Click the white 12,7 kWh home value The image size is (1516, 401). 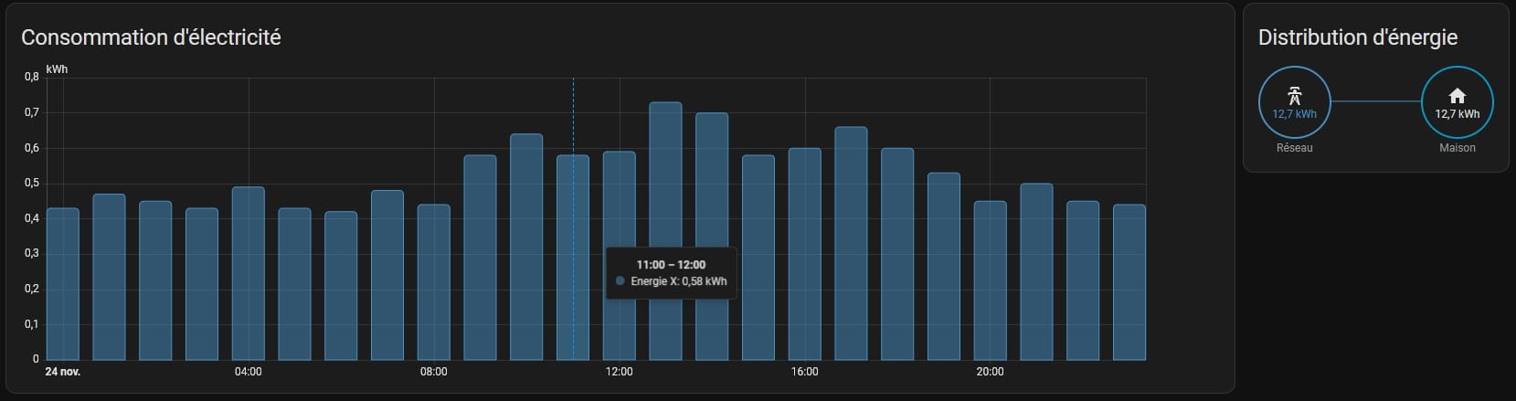coord(1458,114)
